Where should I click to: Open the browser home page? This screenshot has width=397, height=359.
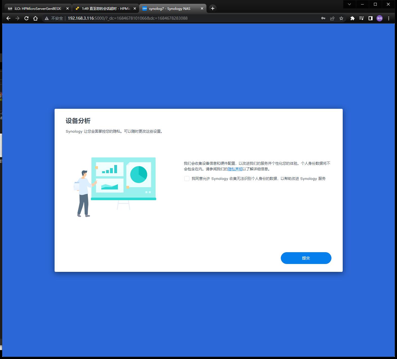point(35,18)
